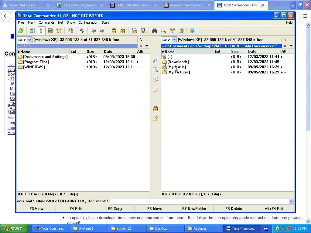Open the Configuration menu
This screenshot has width=311, height=233.
[88, 22]
